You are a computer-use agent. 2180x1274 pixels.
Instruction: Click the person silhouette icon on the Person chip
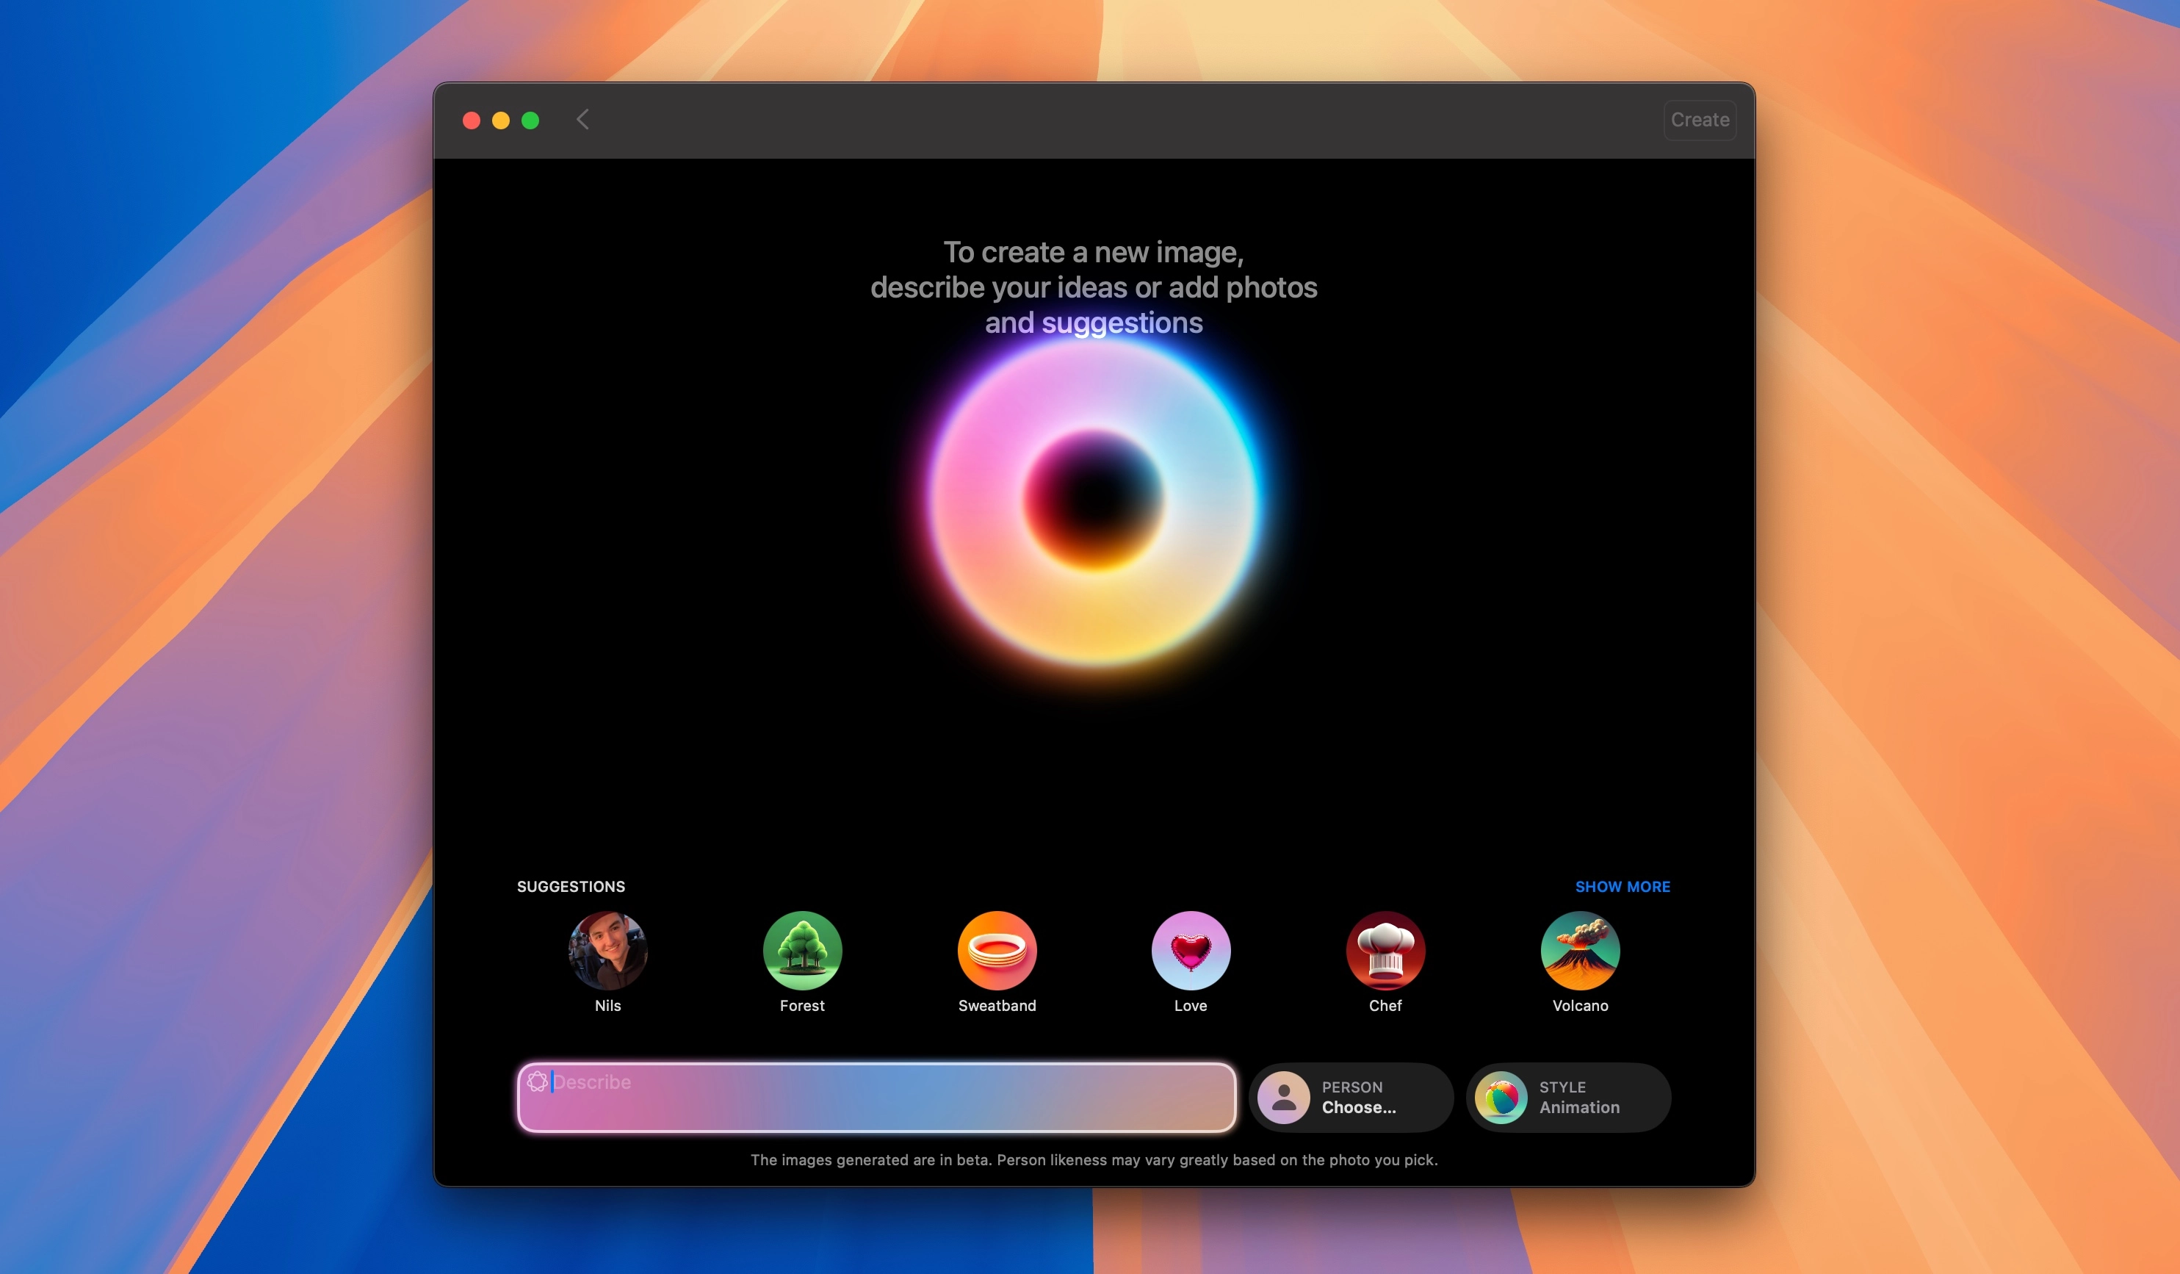point(1285,1098)
